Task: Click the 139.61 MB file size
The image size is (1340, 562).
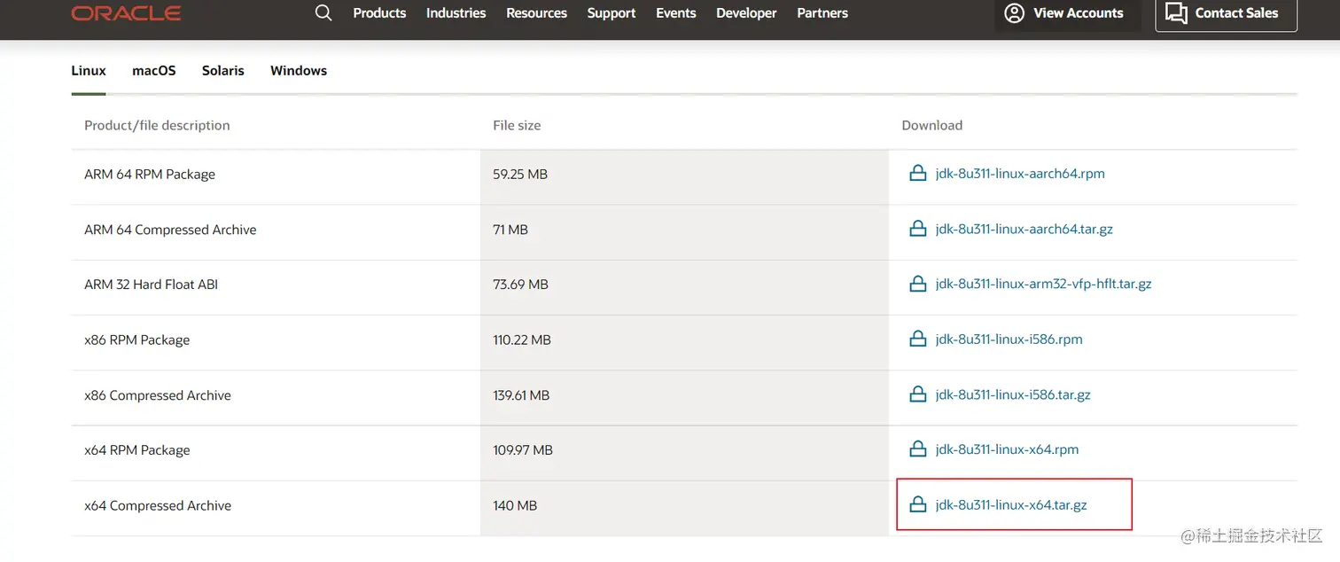Action: [521, 395]
